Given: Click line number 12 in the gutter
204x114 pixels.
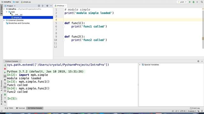Looking at the screenshot, I should point(55,47).
